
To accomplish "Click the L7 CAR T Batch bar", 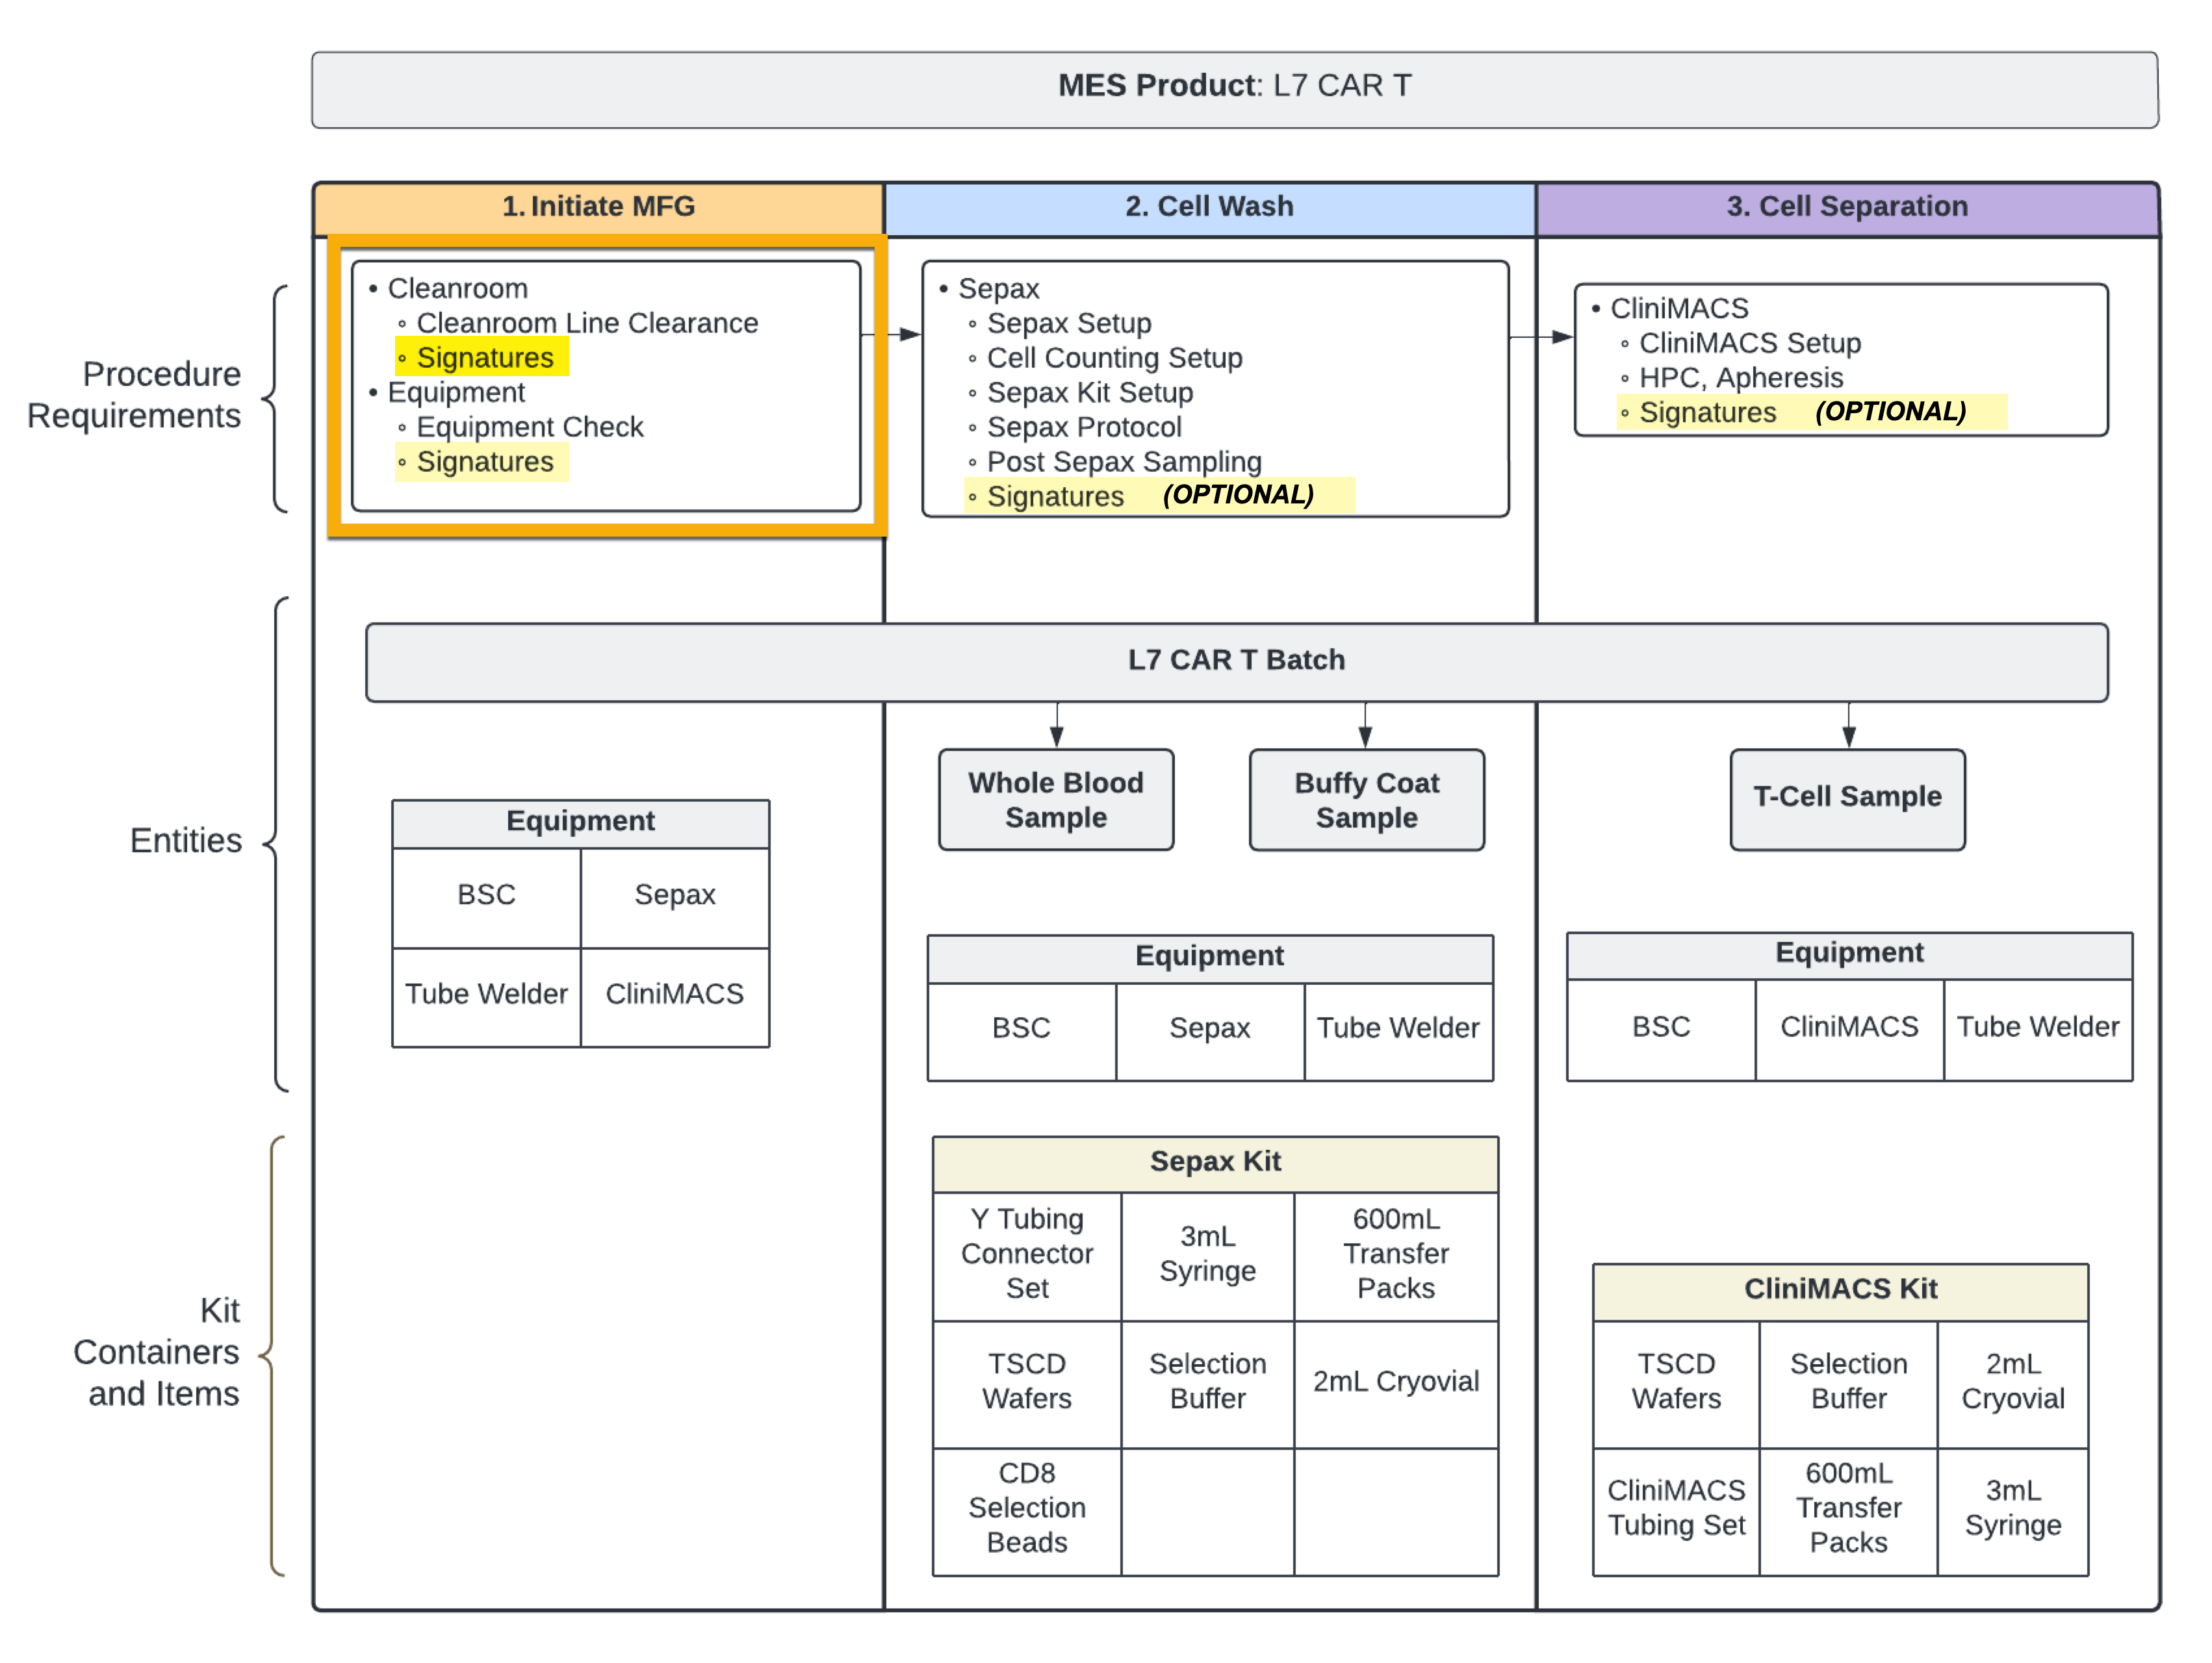I will click(1237, 663).
